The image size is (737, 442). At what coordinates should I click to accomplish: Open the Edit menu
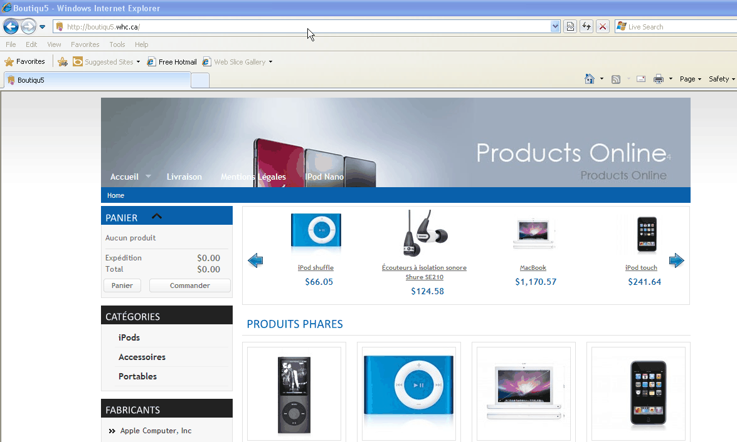[31, 44]
